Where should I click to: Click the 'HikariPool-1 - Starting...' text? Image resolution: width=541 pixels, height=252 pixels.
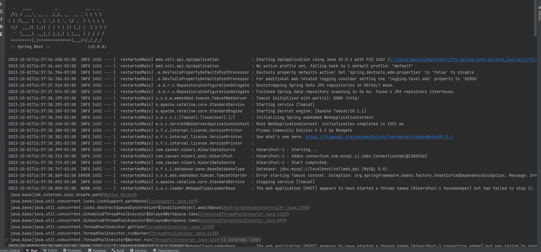tap(286, 150)
